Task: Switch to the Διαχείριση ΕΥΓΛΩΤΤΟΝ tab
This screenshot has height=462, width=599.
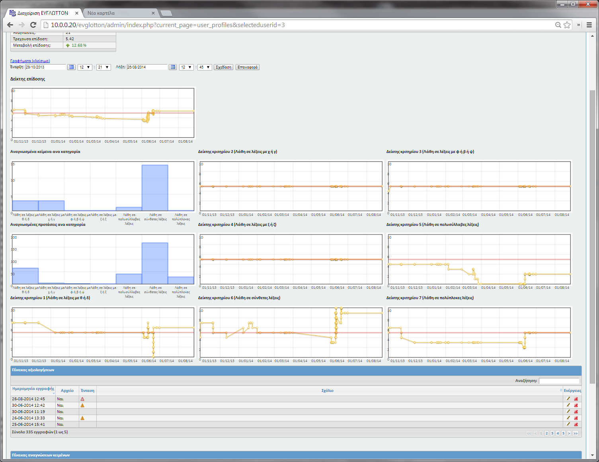Action: [x=43, y=13]
